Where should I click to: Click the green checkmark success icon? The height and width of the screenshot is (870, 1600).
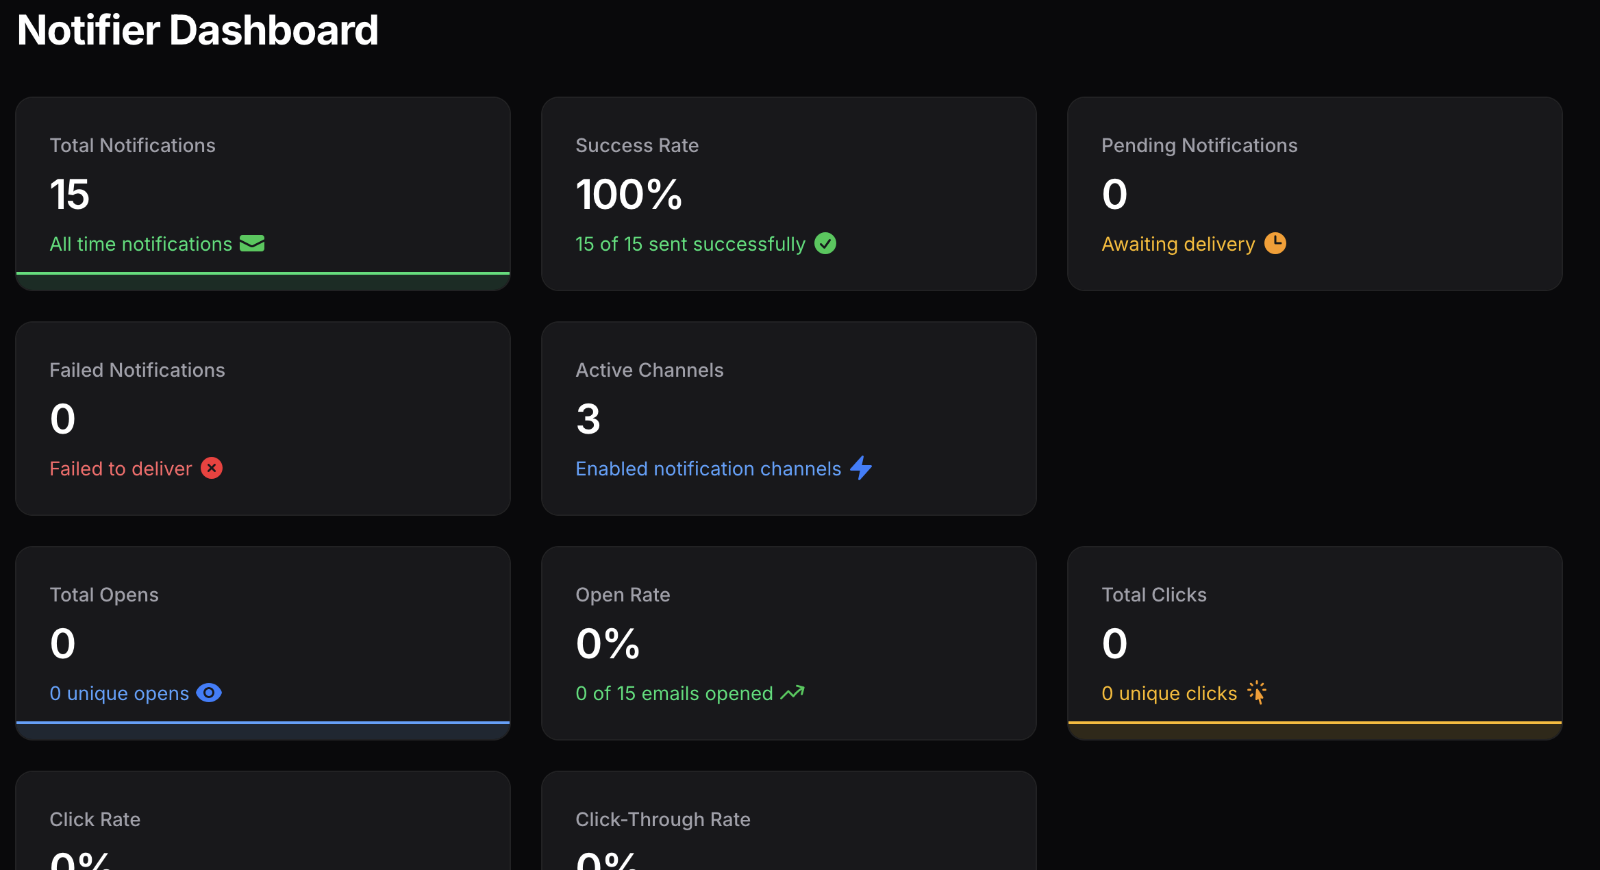825,244
